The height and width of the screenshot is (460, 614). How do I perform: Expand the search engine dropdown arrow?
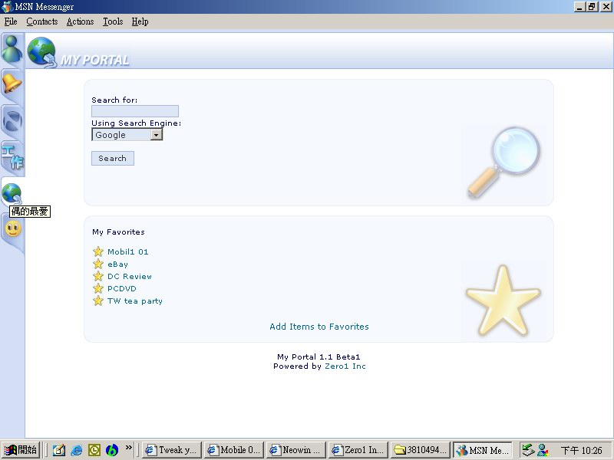(157, 135)
